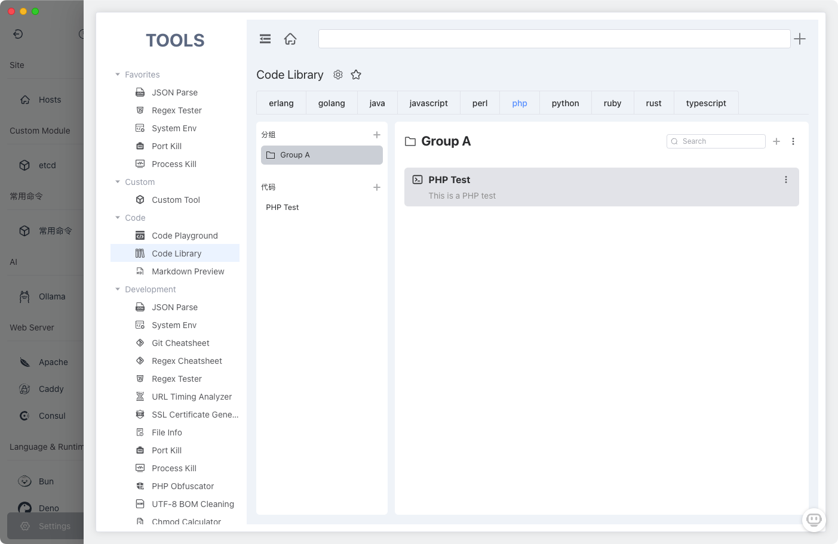Click Favorites Regex Tester icon
This screenshot has height=544, width=838.
140,110
